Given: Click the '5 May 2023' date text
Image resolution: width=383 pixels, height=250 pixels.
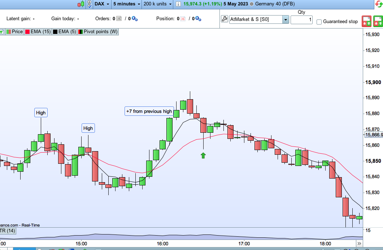Looking at the screenshot, I should pos(236,4).
